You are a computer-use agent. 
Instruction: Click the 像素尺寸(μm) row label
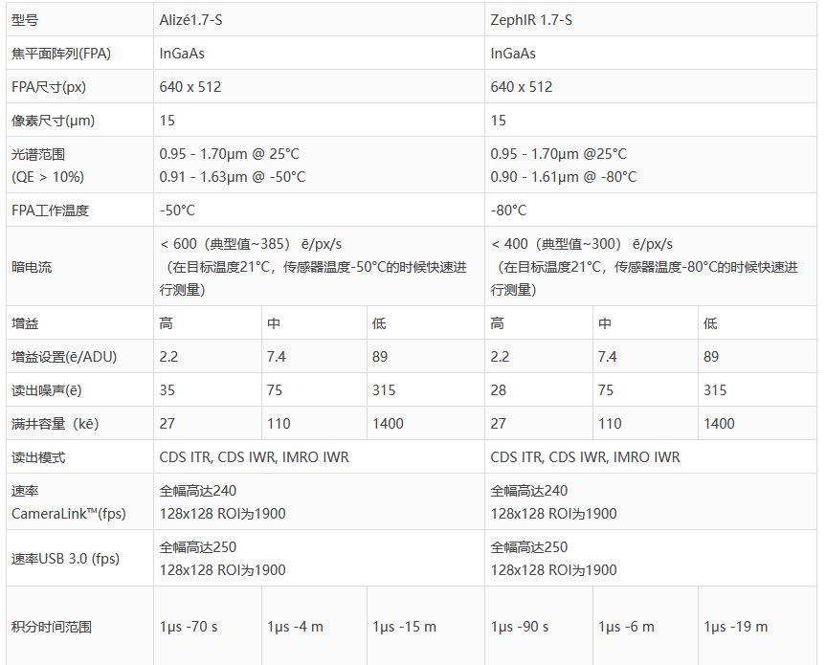click(53, 121)
